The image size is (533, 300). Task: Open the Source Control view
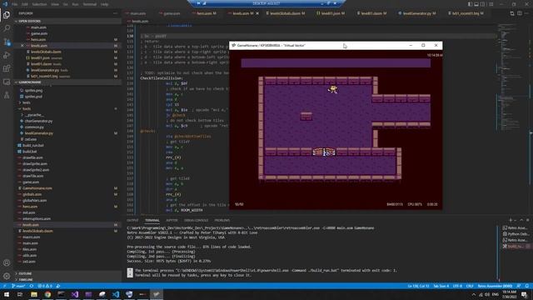click(7, 42)
